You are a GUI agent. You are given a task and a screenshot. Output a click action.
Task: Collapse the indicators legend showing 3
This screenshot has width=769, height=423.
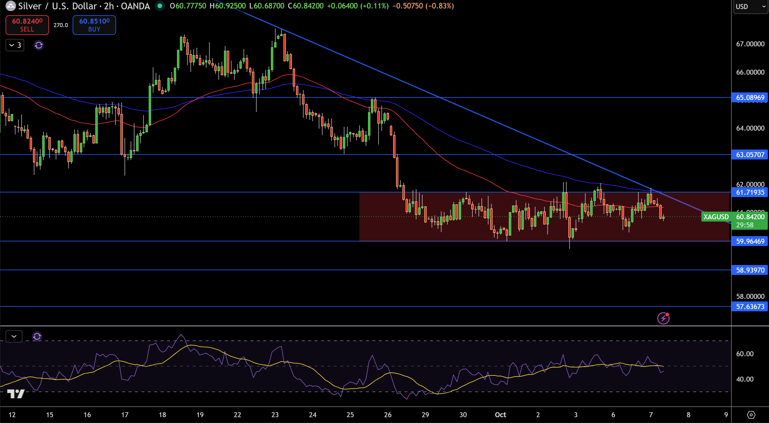click(15, 45)
